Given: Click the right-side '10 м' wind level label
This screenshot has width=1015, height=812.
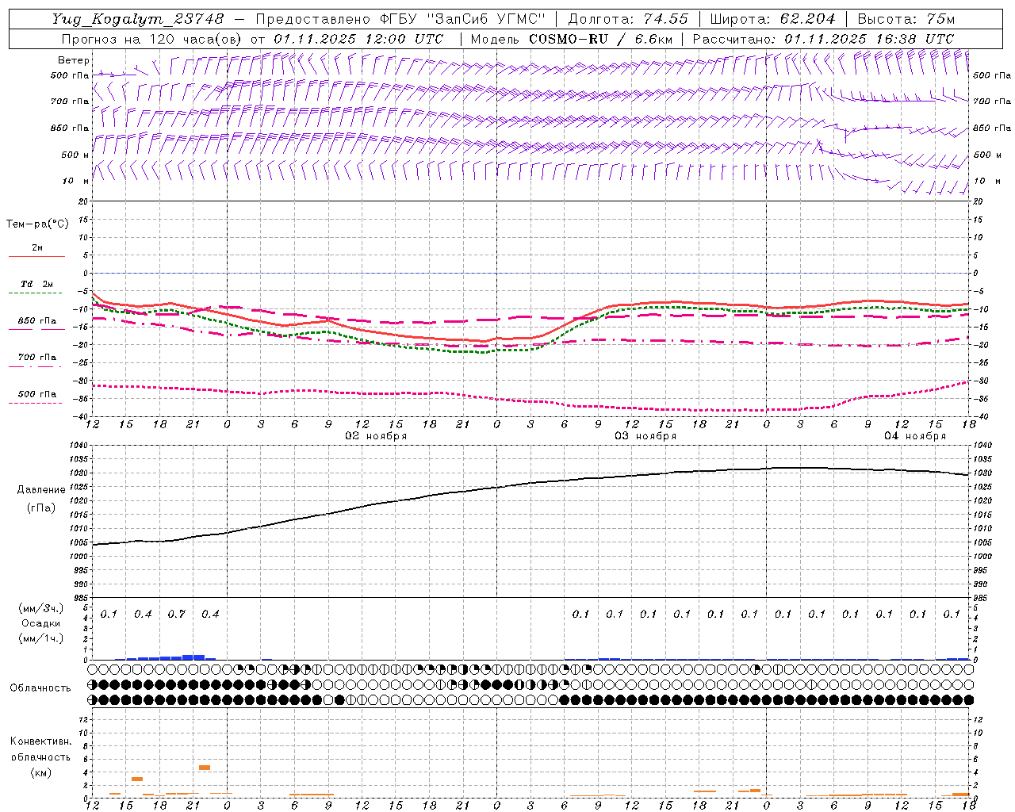Looking at the screenshot, I should (986, 181).
